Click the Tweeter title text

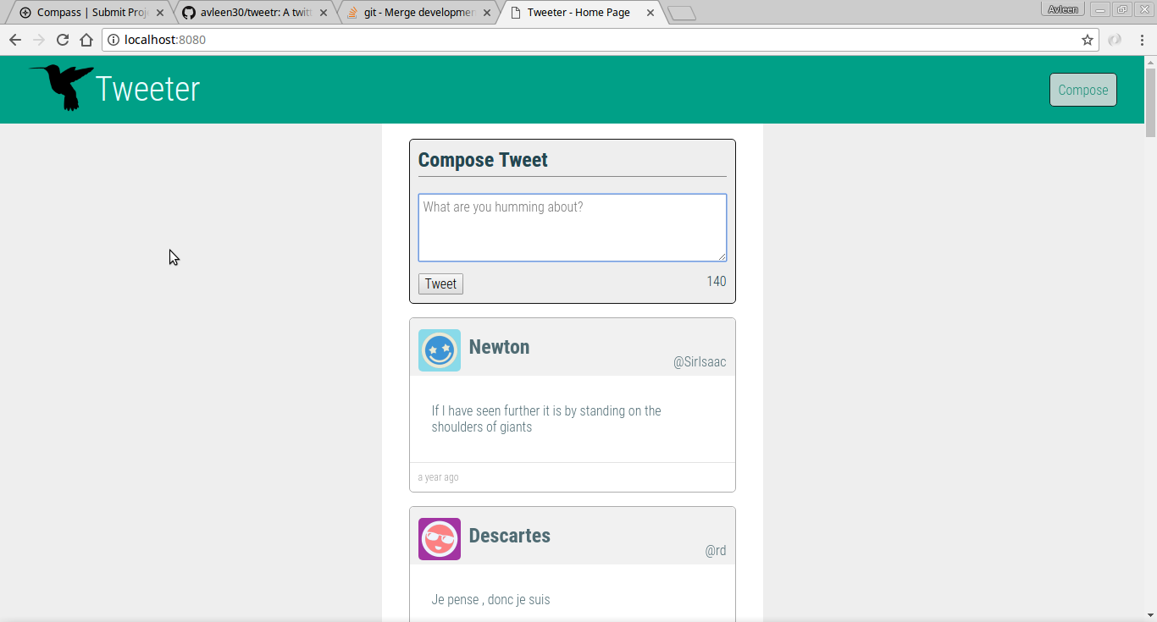[147, 89]
